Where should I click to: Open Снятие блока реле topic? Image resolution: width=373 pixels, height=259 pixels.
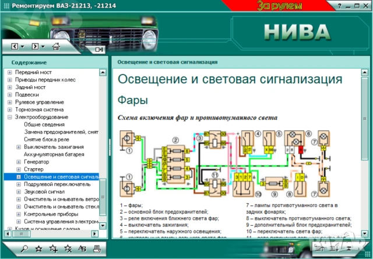pos(47,140)
